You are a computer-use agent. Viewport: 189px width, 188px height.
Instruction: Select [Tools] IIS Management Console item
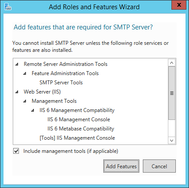point(77,138)
